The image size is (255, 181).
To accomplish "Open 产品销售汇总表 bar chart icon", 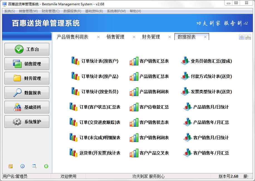I will pyautogui.click(x=134, y=76).
